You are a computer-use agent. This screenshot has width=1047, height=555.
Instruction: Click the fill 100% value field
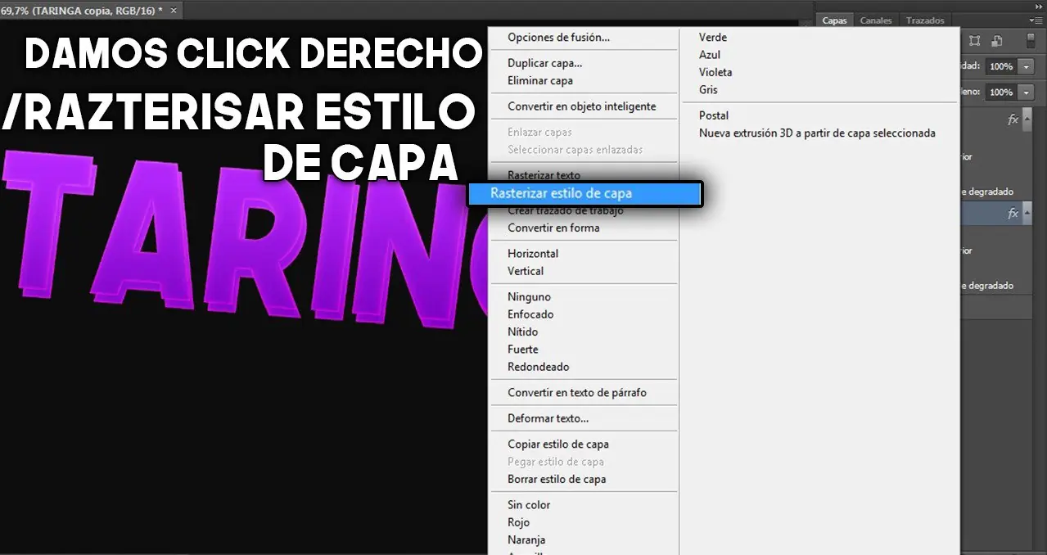(1001, 92)
